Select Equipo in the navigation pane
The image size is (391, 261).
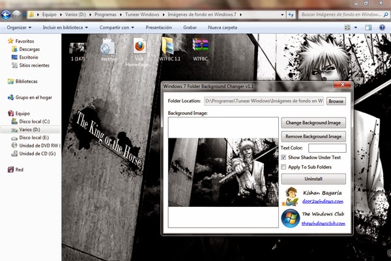(19, 114)
